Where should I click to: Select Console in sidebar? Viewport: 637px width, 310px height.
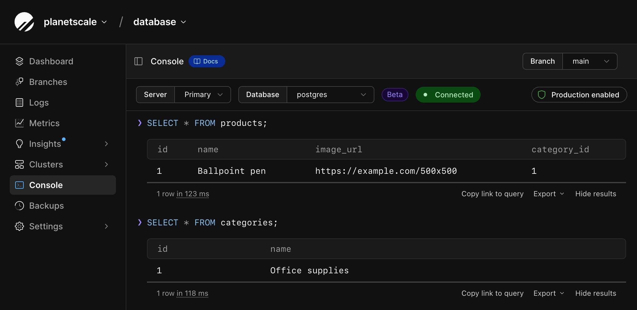tap(63, 185)
